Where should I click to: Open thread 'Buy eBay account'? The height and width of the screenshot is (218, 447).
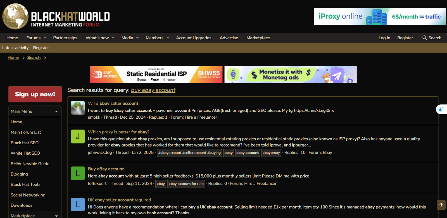click(x=106, y=169)
